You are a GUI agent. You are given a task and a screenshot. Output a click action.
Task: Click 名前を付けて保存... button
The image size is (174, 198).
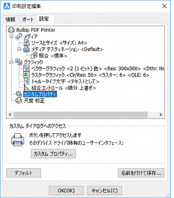click(141, 173)
